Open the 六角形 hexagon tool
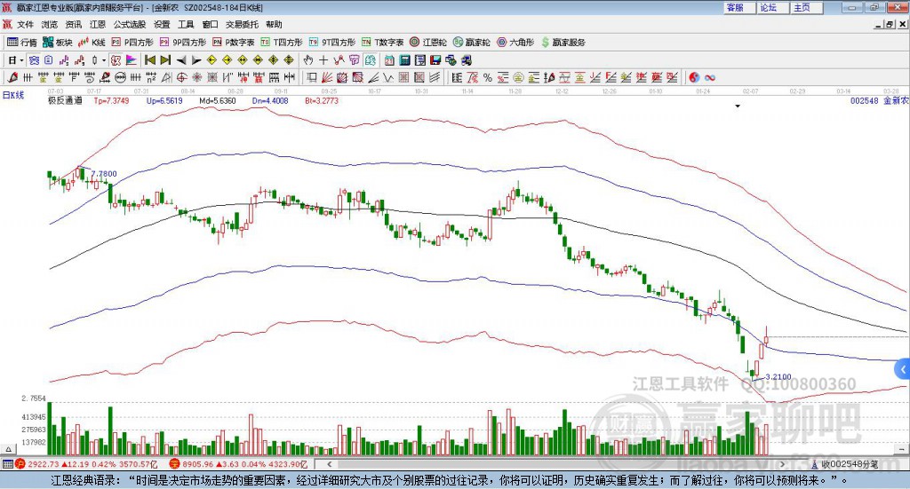Screen dimensions: 910x489 (x=515, y=43)
